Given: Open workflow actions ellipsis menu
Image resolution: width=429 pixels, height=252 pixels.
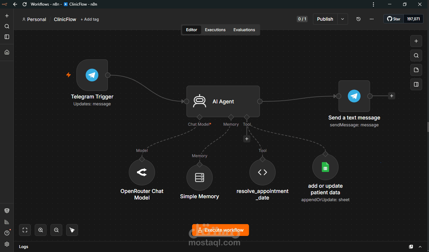Looking at the screenshot, I should (x=372, y=19).
